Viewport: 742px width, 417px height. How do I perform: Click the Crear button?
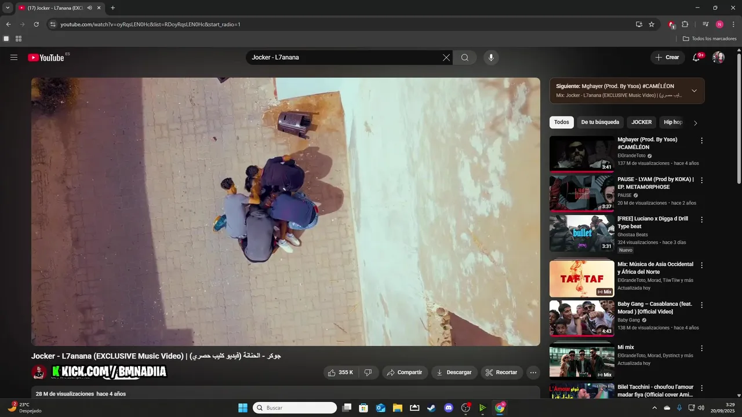point(667,57)
